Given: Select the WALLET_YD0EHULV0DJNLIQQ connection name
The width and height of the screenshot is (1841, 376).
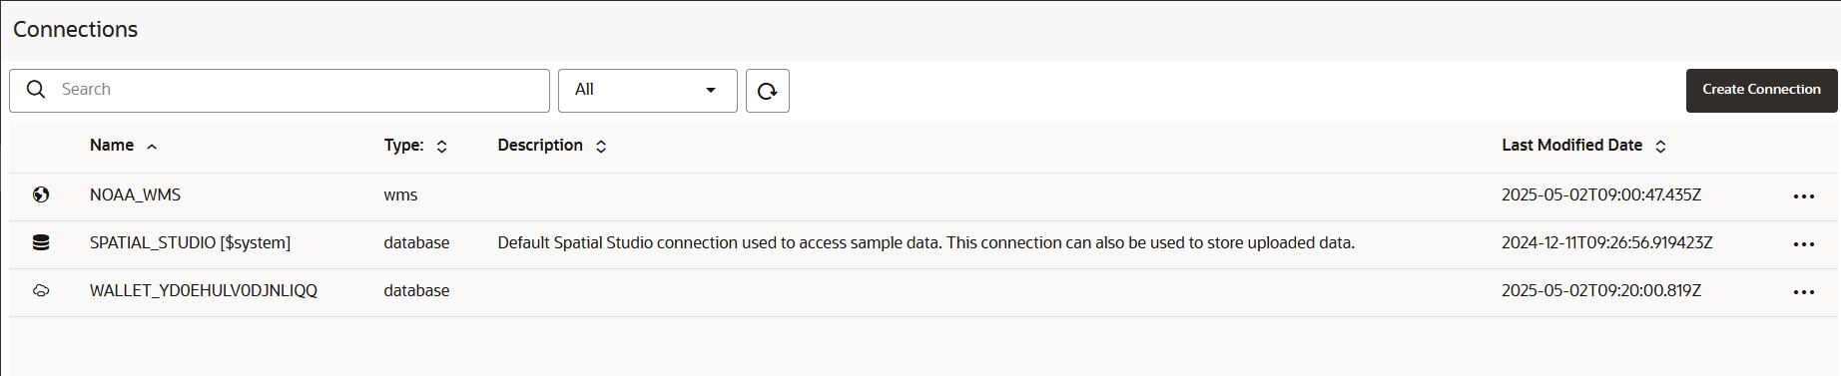Looking at the screenshot, I should coord(204,290).
